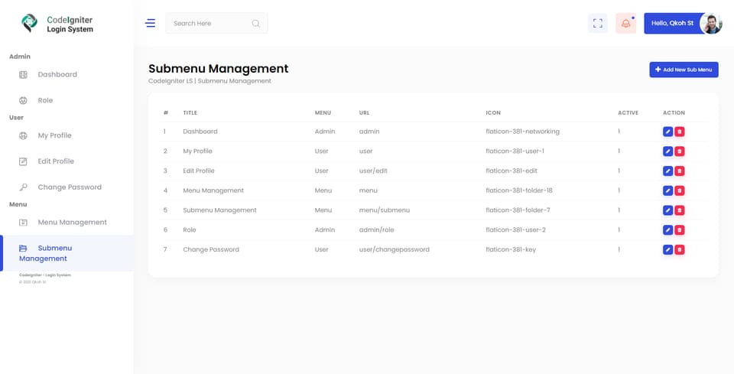Screen dimensions: 734x374
Task: Click the ACTIVE column header
Action: 628,112
